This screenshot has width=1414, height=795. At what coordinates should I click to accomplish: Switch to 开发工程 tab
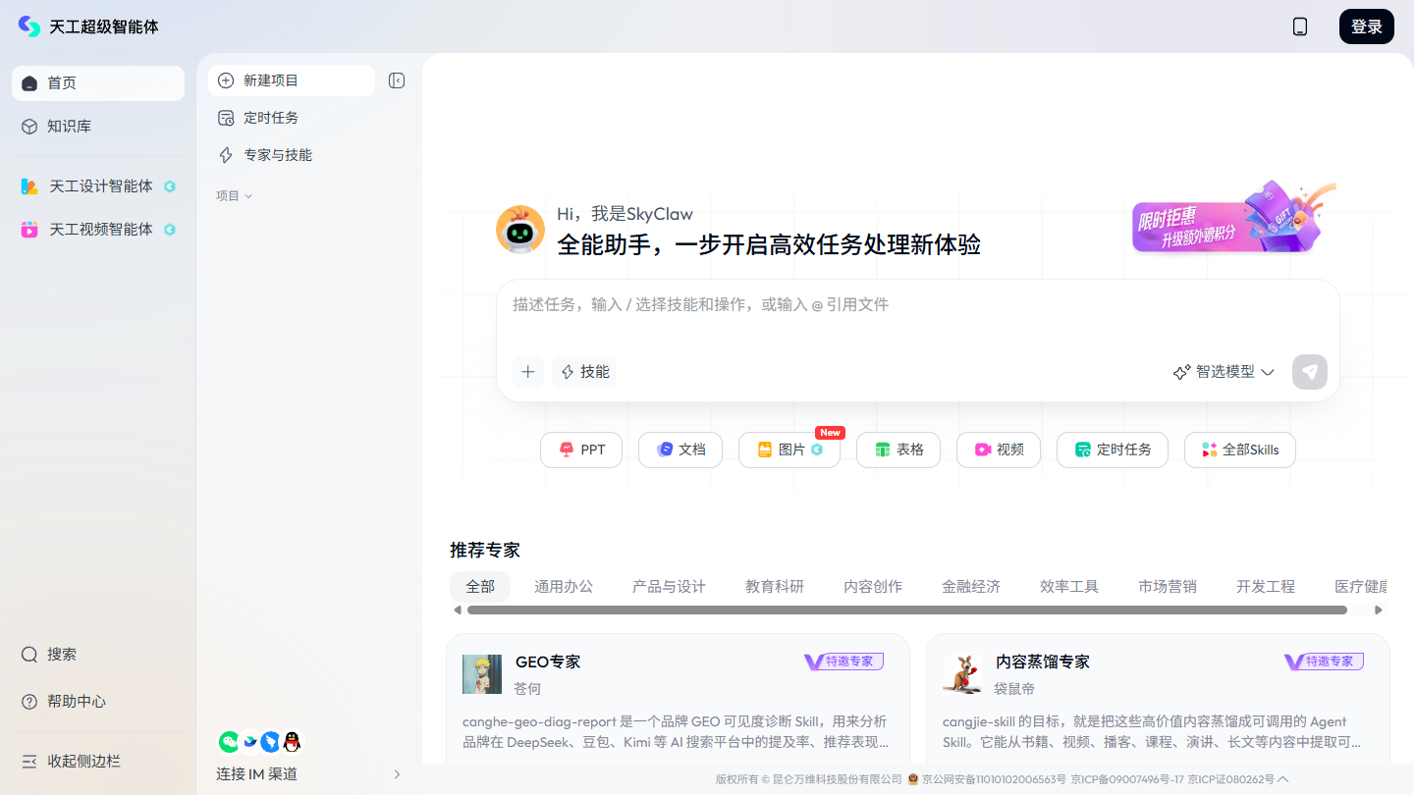click(1266, 587)
